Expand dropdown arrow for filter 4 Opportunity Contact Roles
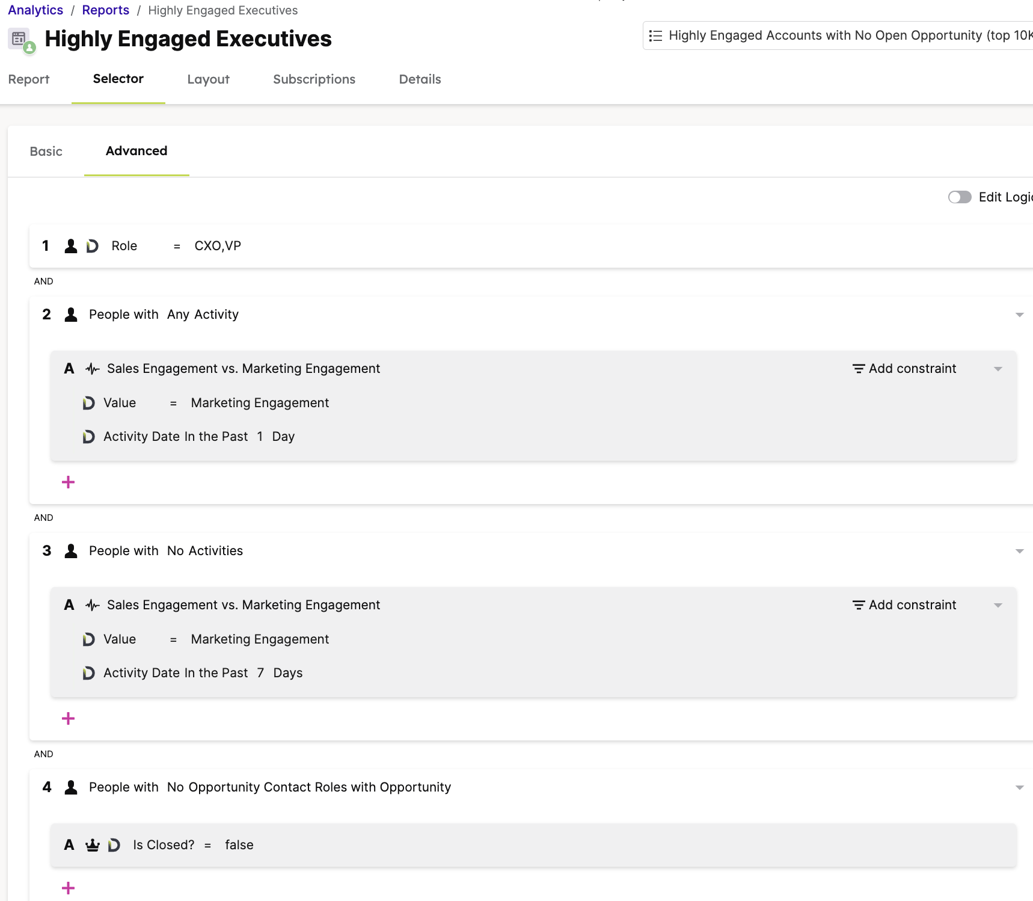The image size is (1033, 901). (x=1019, y=788)
